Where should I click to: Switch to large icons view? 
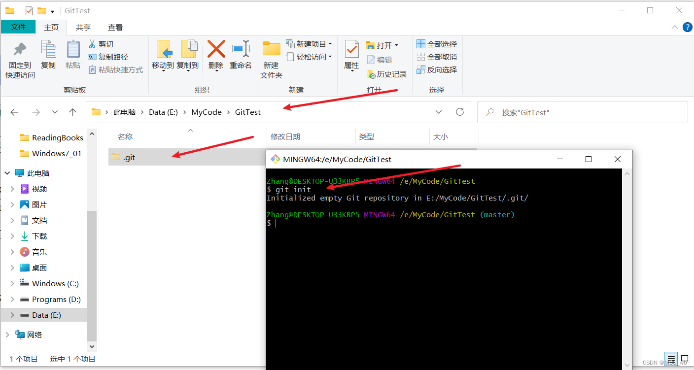click(x=685, y=359)
